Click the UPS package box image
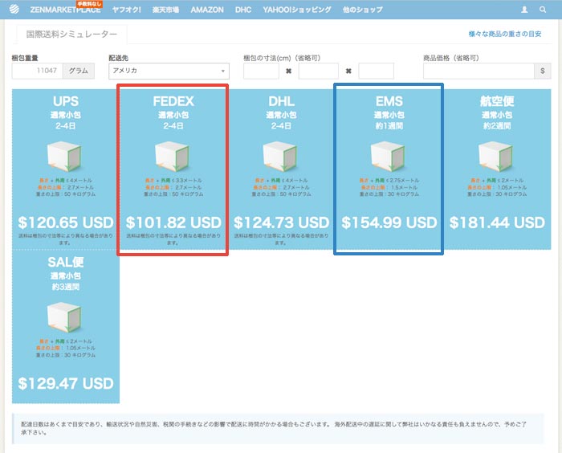This screenshot has height=453, width=562. point(64,157)
